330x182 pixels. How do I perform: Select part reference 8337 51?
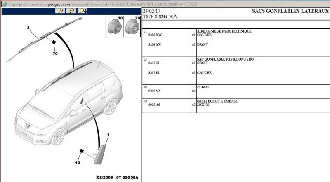coord(154,63)
